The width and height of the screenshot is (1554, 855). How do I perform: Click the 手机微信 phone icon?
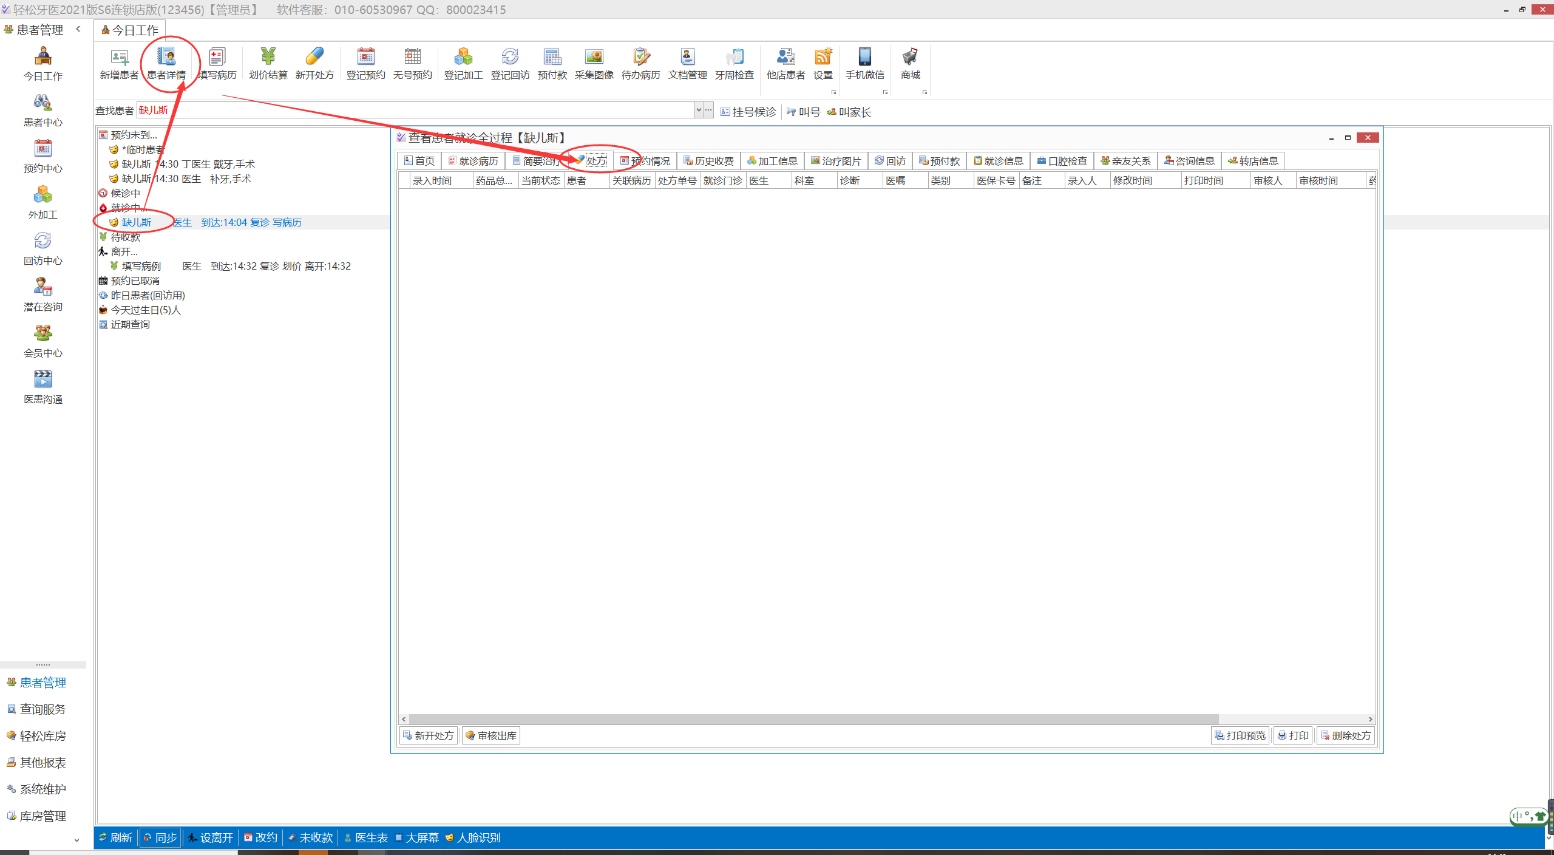pyautogui.click(x=864, y=64)
